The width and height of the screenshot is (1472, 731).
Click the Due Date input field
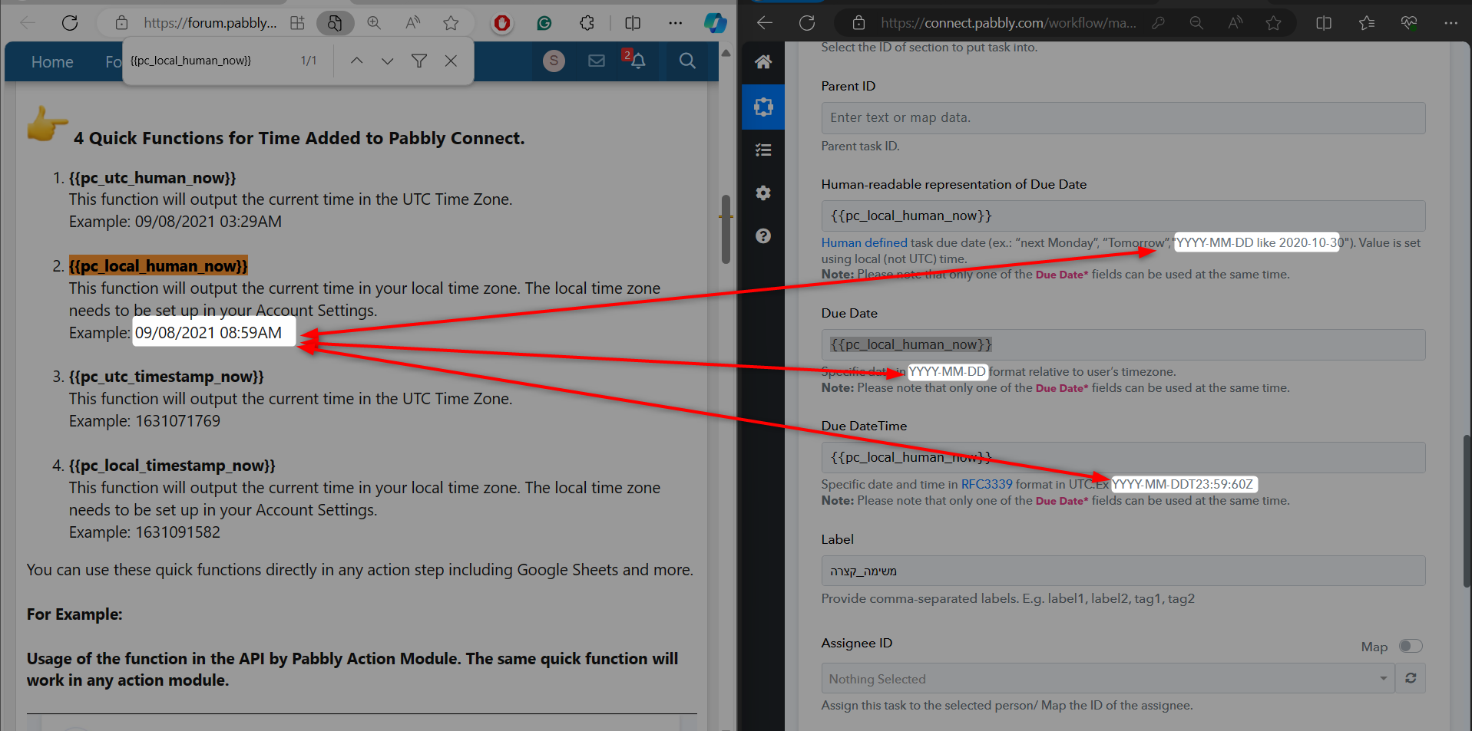pos(1123,345)
